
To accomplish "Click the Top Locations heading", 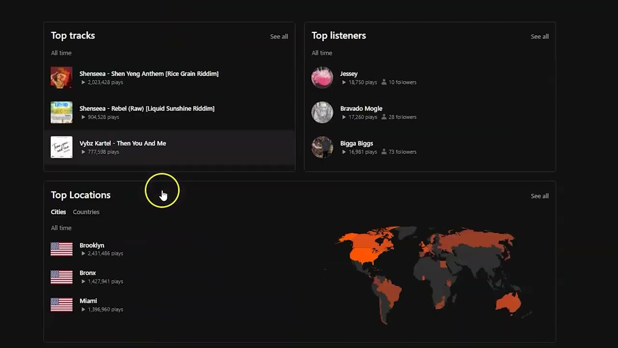I will coord(81,195).
